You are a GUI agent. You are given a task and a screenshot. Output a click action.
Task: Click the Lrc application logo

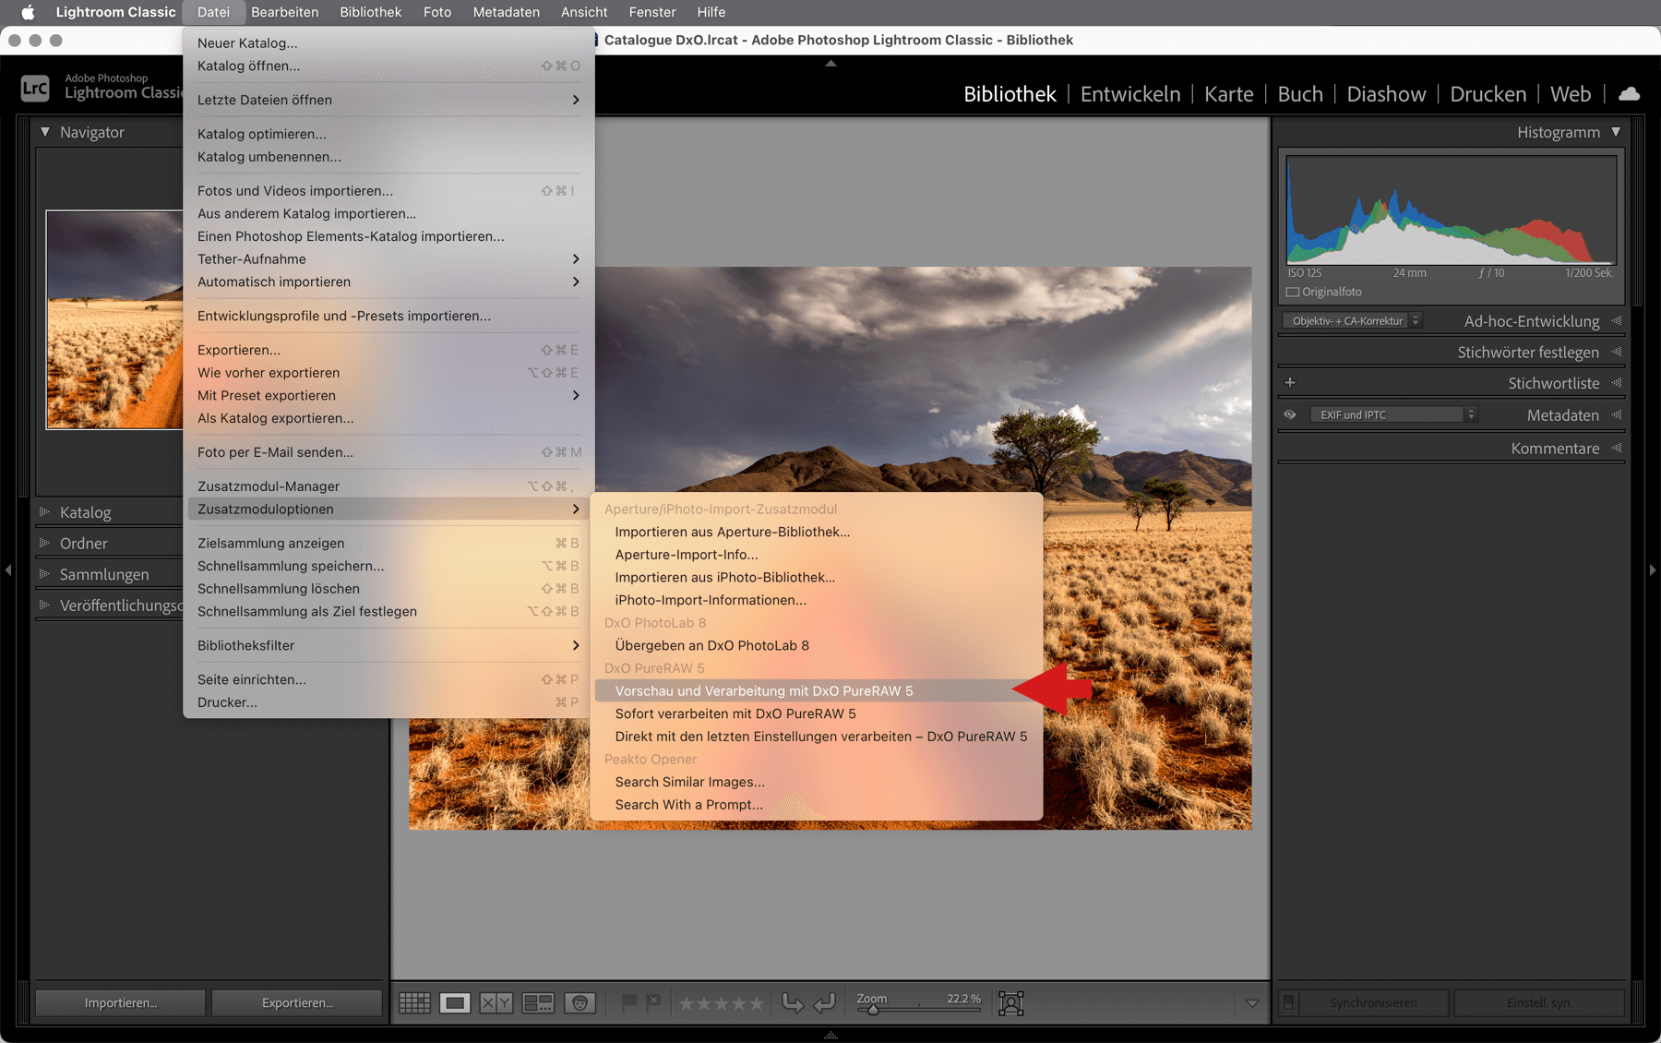[35, 88]
